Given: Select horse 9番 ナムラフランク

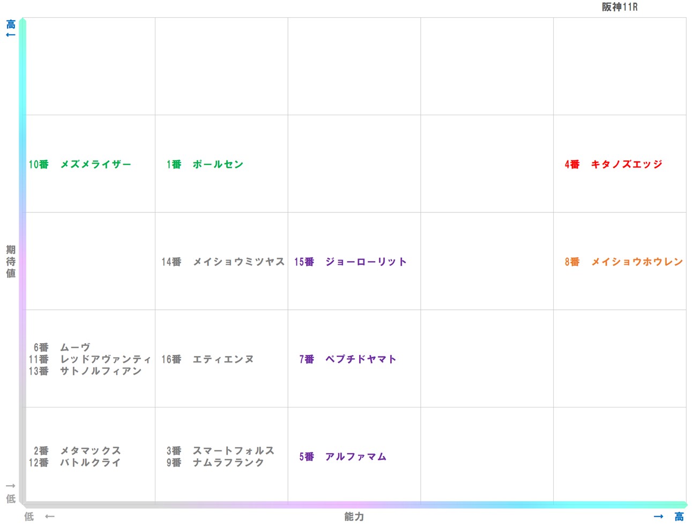Looking at the screenshot, I should click(213, 463).
